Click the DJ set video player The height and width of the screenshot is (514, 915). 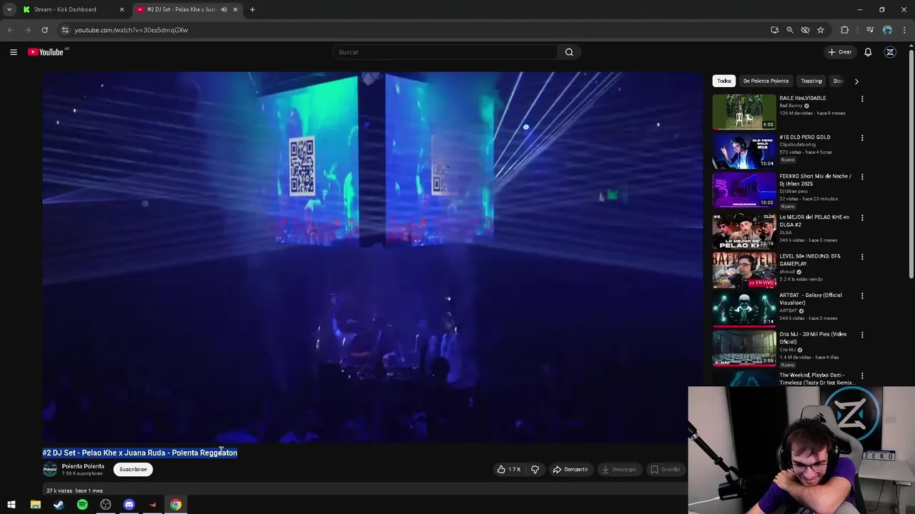point(372,257)
